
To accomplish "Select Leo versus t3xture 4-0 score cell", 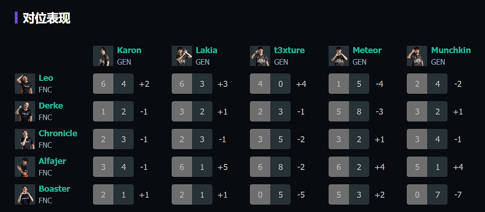I will coord(270,84).
